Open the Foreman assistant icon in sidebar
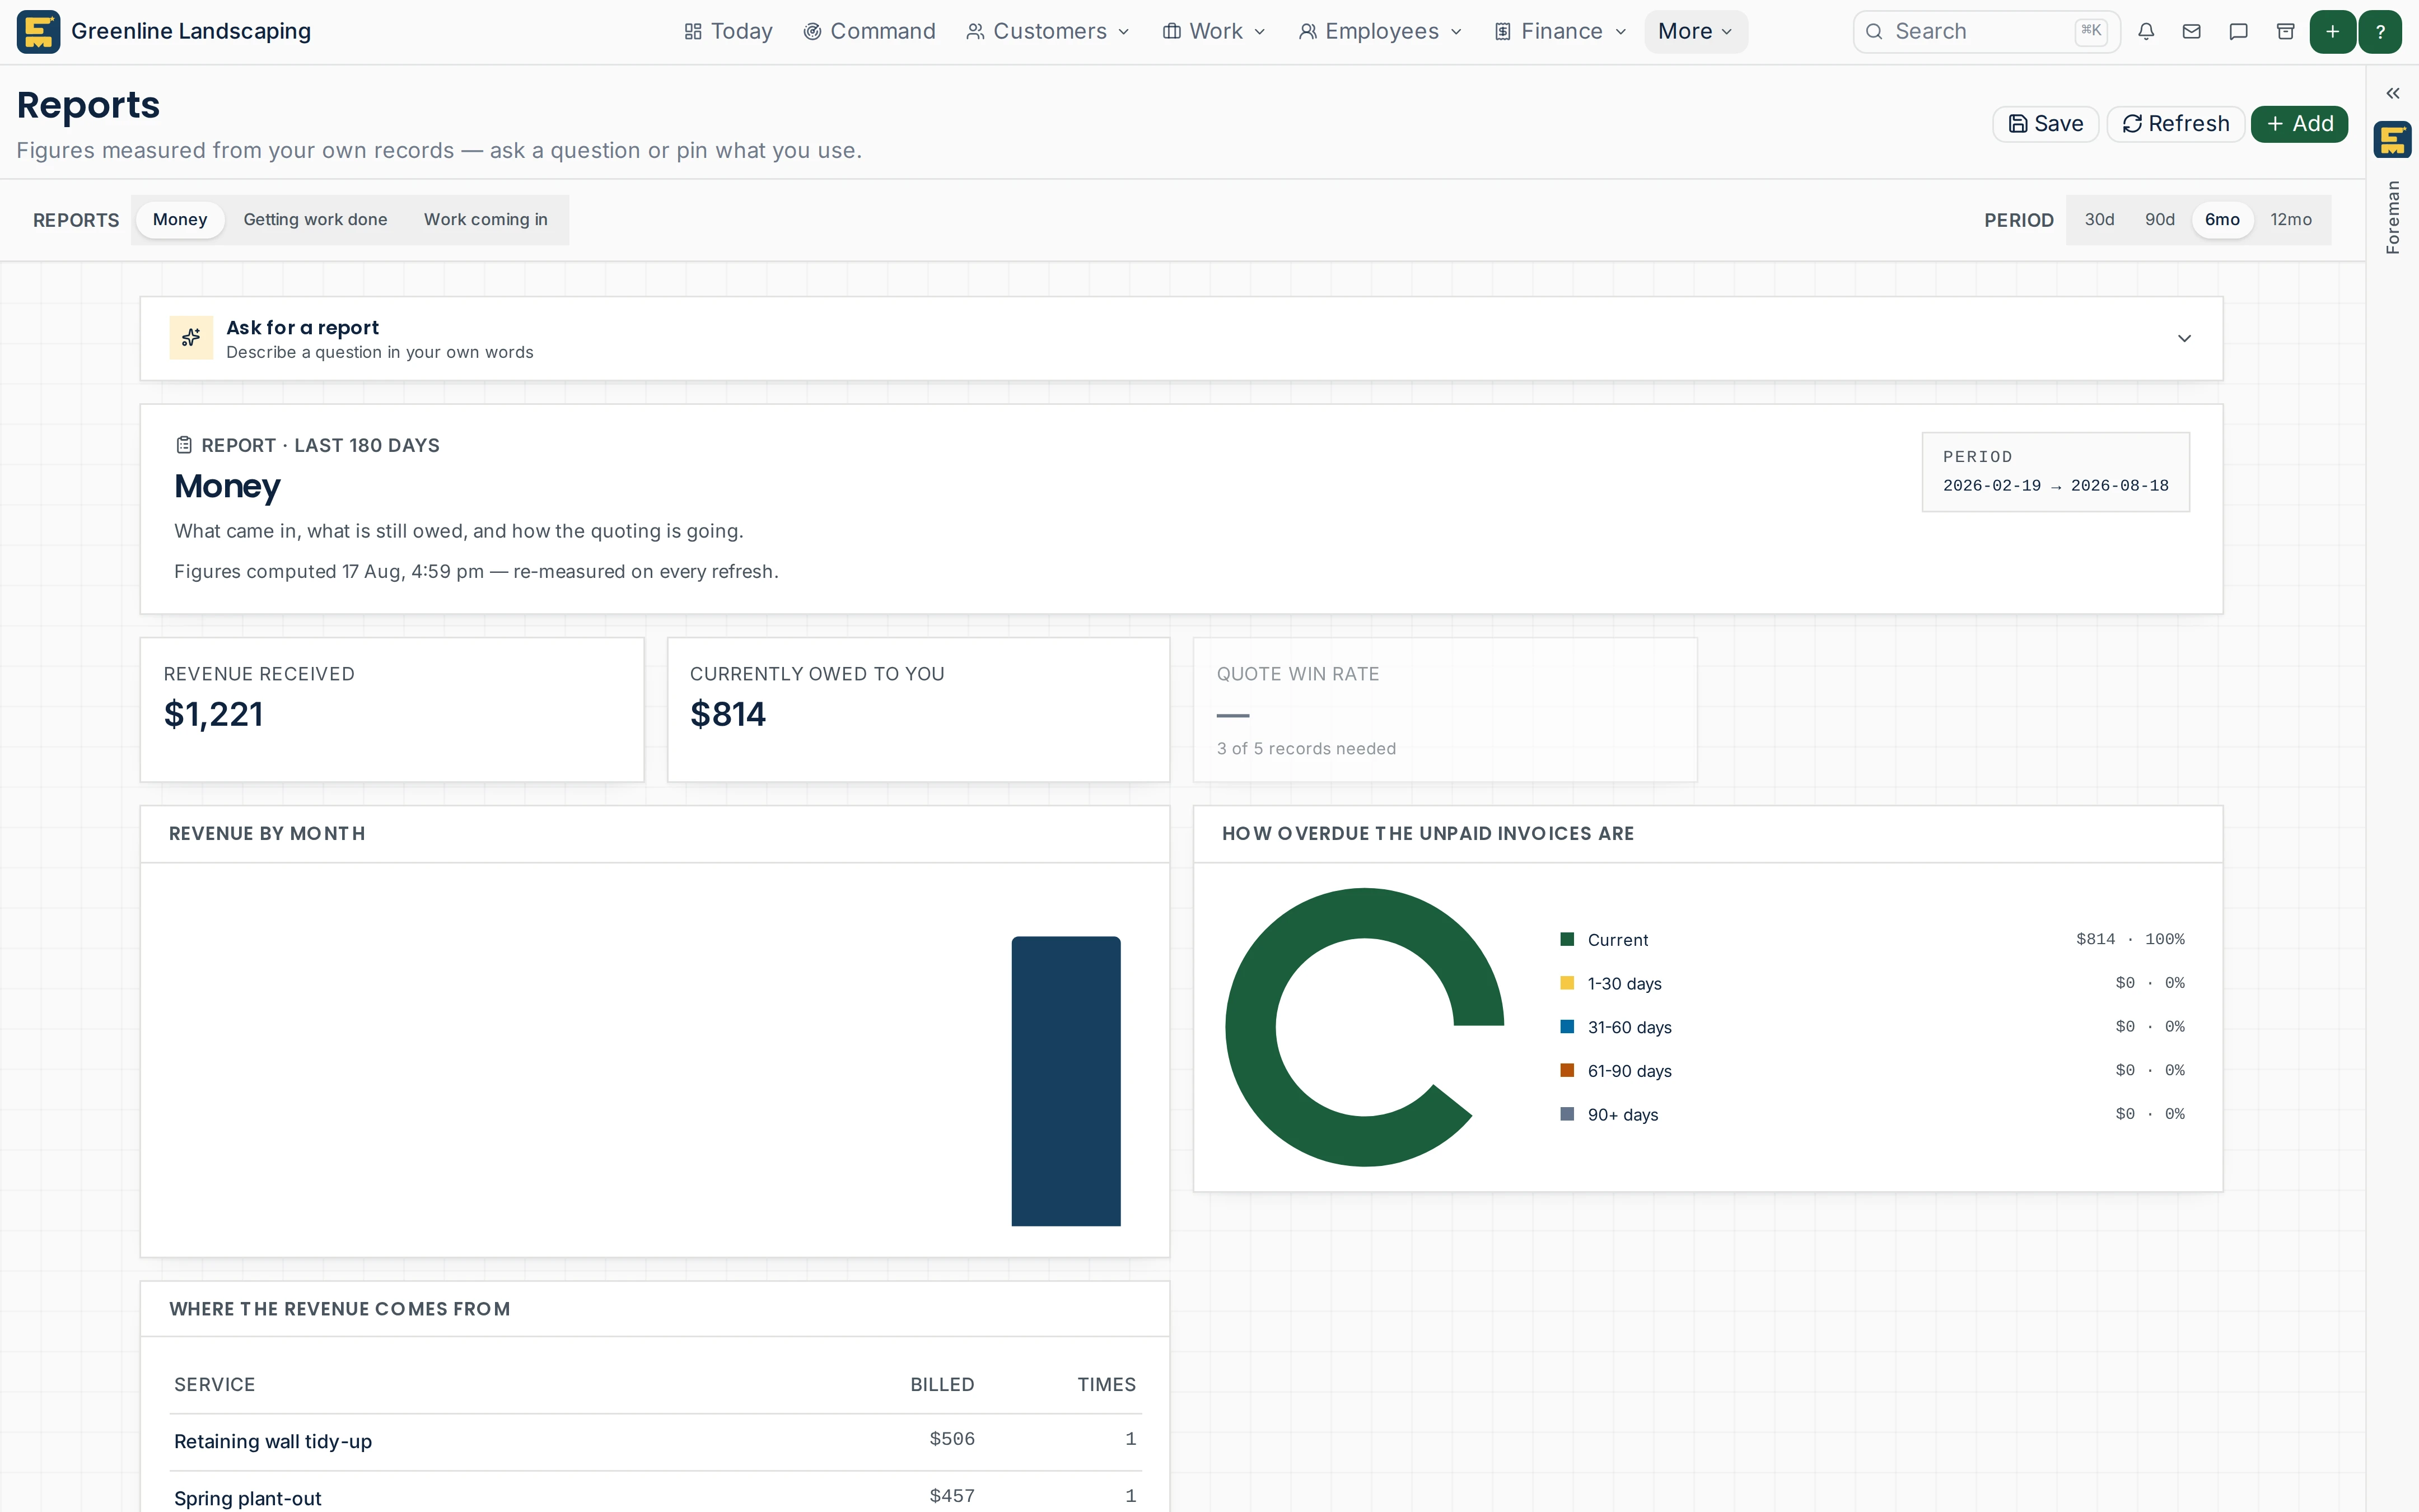2419x1512 pixels. 2393,140
